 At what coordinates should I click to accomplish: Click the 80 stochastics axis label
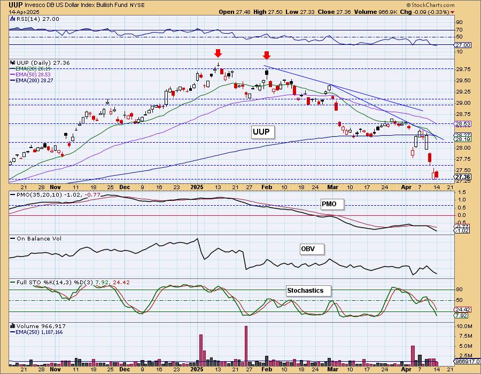click(x=460, y=290)
